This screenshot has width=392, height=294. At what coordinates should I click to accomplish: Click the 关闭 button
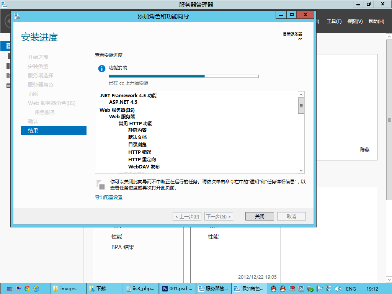pyautogui.click(x=260, y=216)
